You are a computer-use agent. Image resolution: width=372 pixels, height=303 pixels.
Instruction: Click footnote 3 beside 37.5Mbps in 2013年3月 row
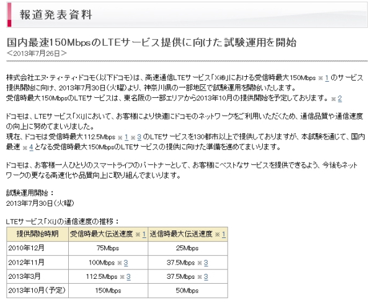(205, 276)
